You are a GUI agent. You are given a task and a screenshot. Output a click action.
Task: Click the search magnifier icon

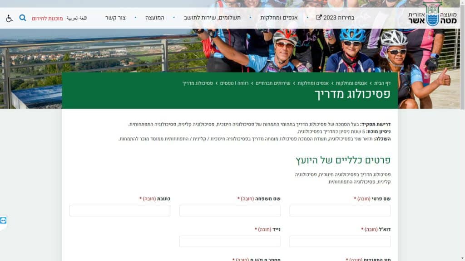pyautogui.click(x=23, y=18)
